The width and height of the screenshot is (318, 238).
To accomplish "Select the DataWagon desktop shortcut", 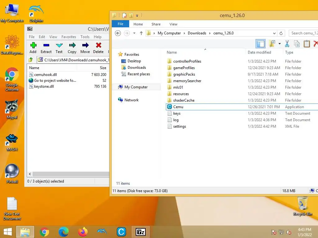I will [12, 45].
